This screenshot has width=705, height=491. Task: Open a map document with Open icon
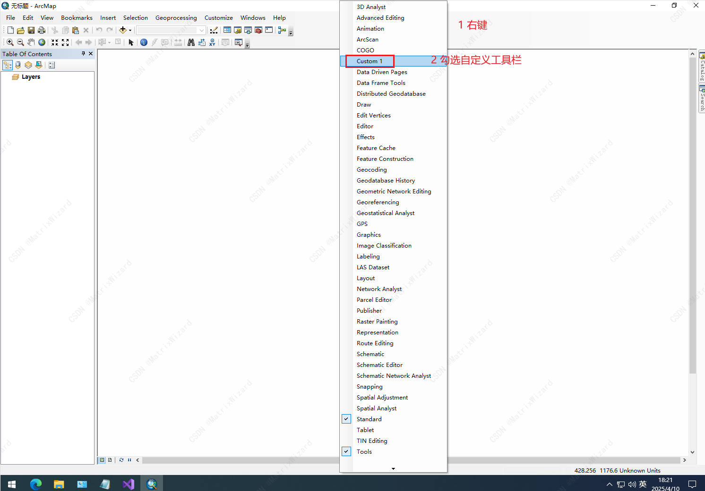[21, 30]
